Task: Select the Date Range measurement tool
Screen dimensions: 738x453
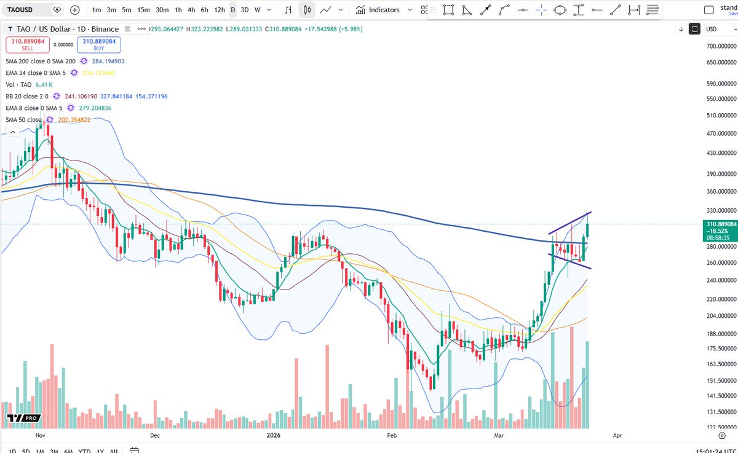Action: pyautogui.click(x=633, y=10)
